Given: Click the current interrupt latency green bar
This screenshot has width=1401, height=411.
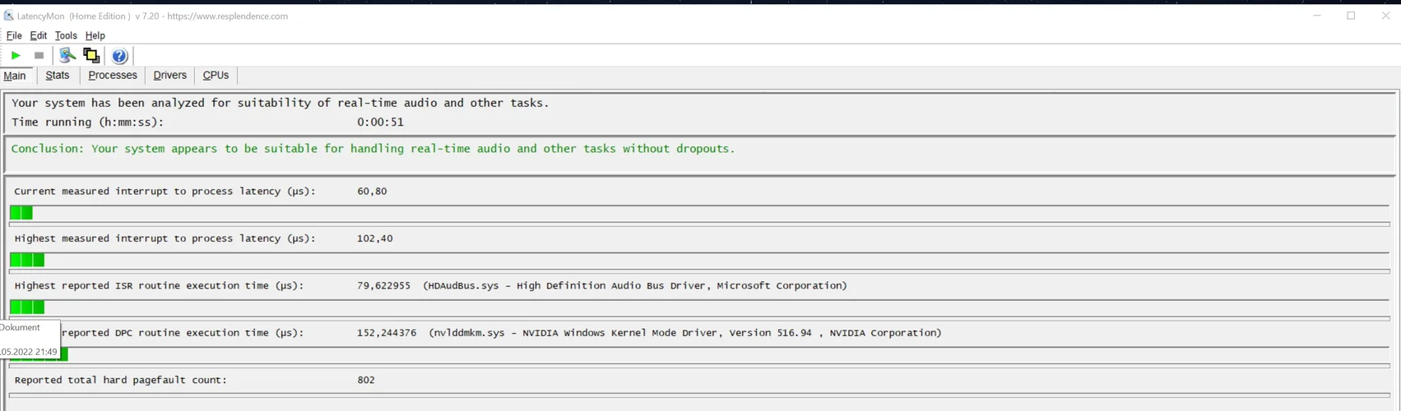Looking at the screenshot, I should click(x=21, y=213).
